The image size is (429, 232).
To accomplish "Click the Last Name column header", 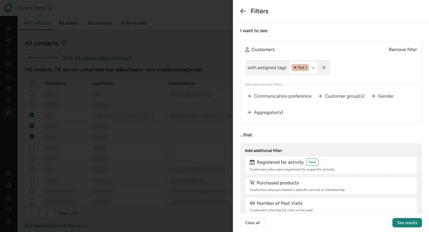I will point(102,83).
